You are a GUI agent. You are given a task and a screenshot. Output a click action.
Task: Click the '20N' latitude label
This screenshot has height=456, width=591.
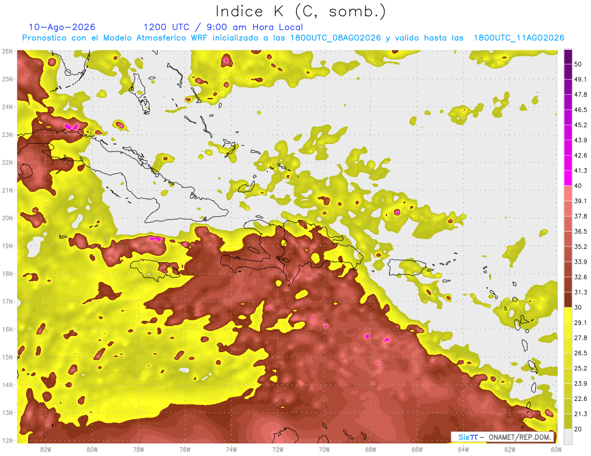click(8, 218)
